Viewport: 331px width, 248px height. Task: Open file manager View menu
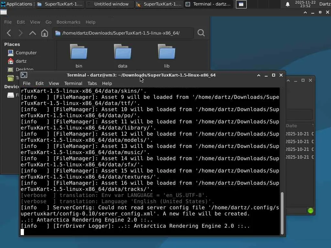tap(35, 22)
